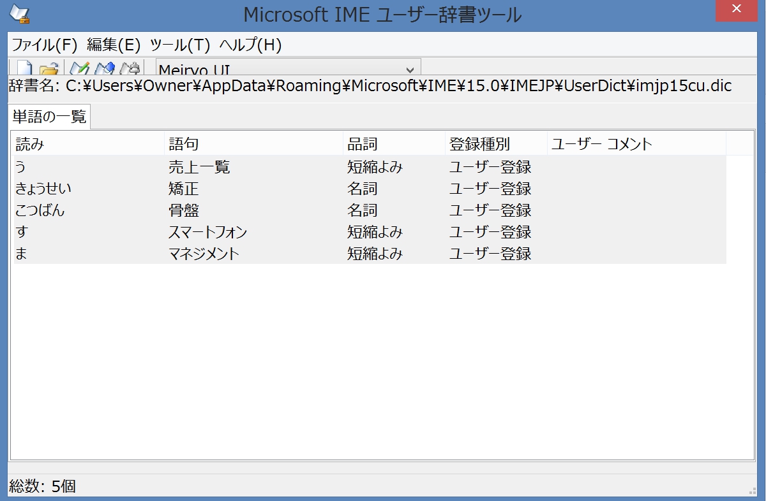Click the open dictionary folder icon
Viewport: 766px width, 501px height.
tap(49, 68)
